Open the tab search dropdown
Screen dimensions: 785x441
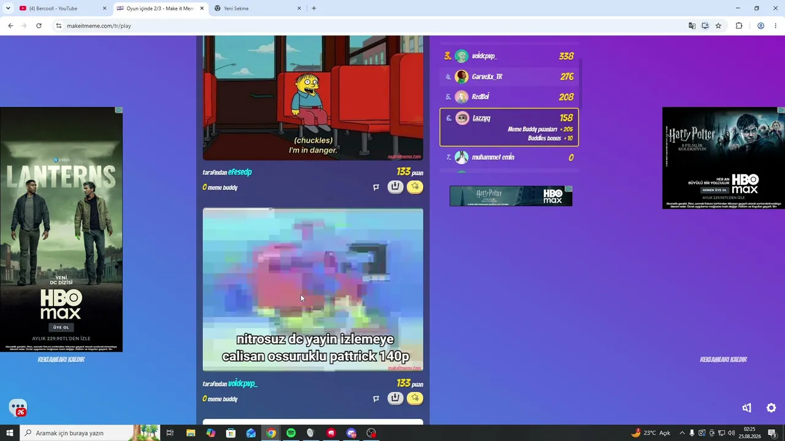click(7, 9)
